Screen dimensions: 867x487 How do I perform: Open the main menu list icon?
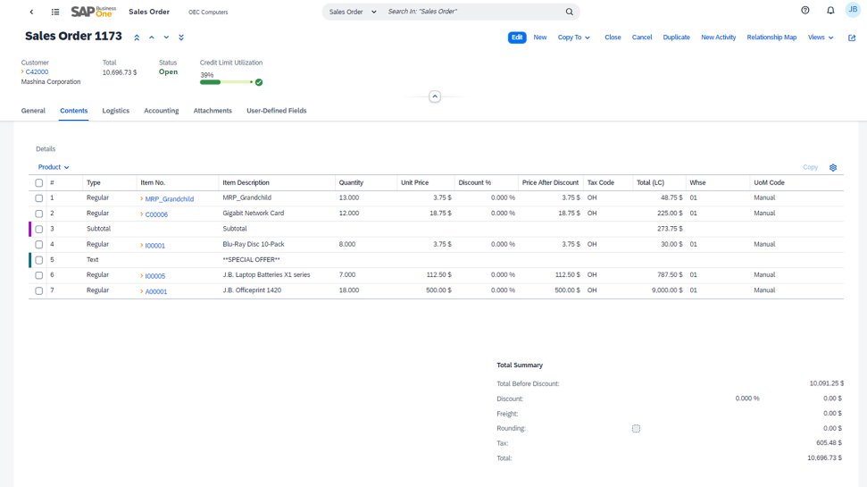coord(55,13)
